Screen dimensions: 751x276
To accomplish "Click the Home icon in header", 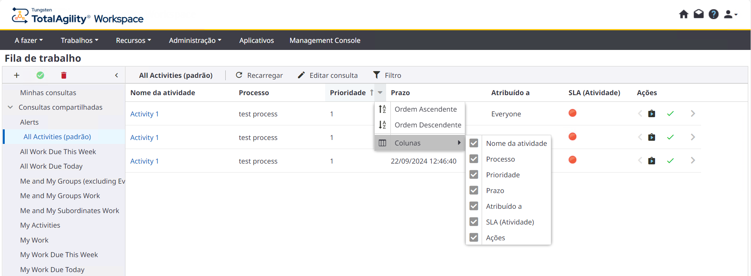I will (x=683, y=15).
